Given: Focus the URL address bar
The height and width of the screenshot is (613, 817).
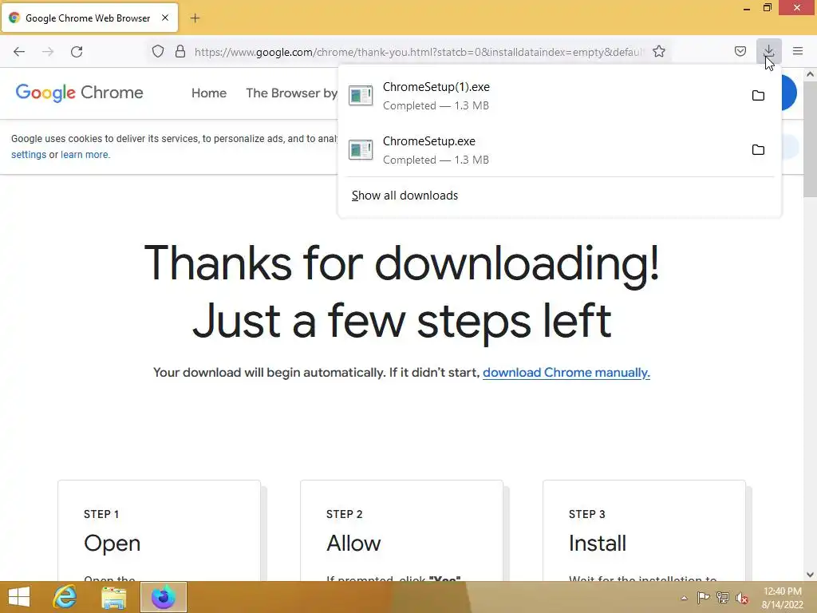Looking at the screenshot, I should [x=418, y=52].
